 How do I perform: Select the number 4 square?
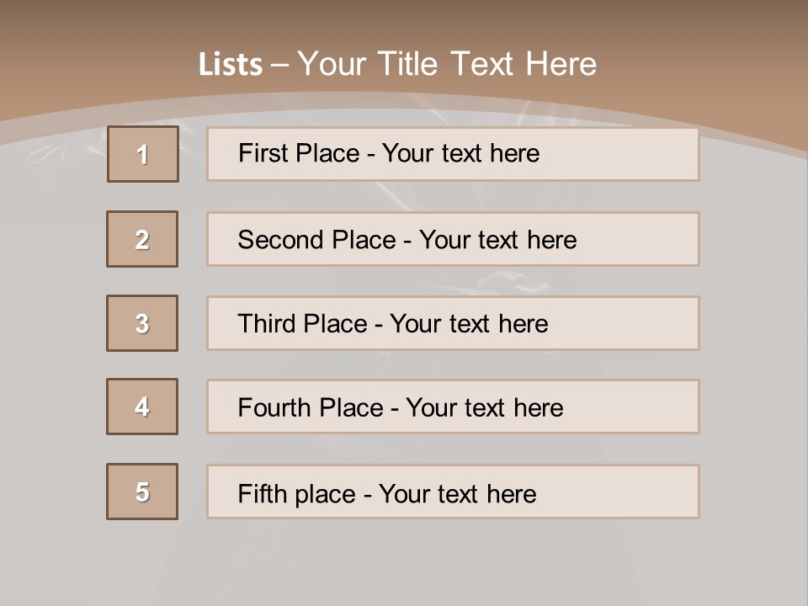(x=142, y=407)
